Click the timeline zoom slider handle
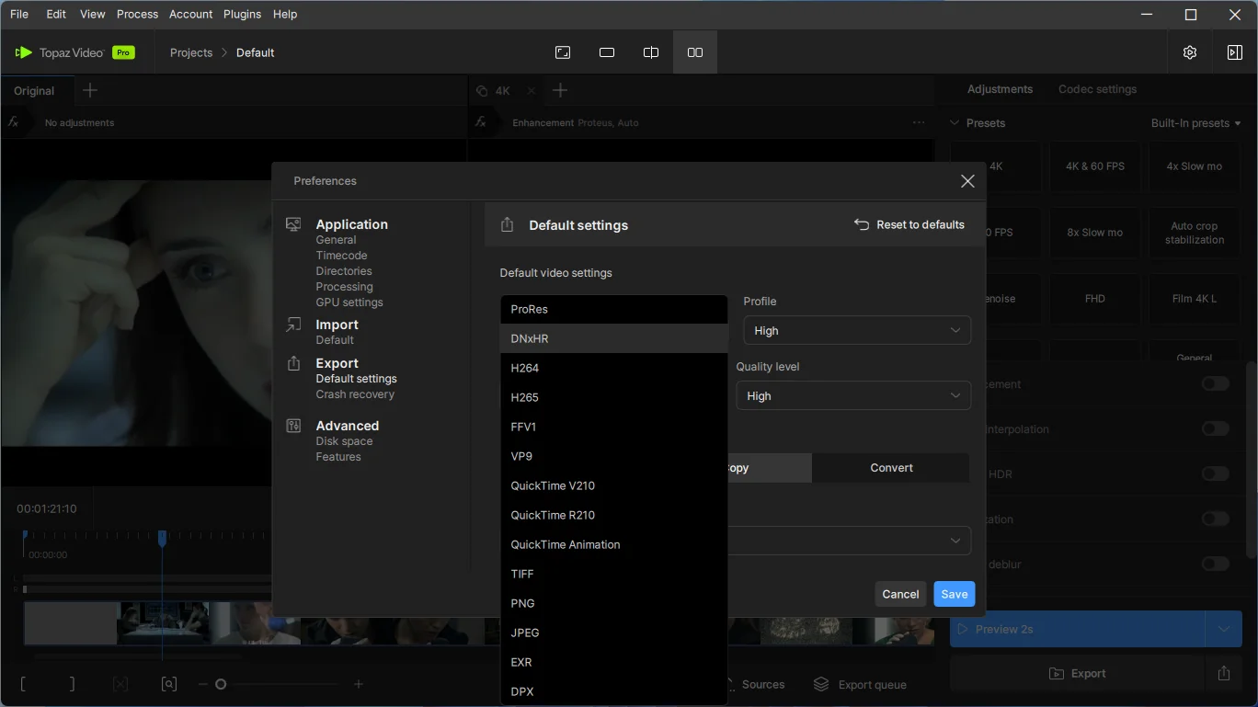The height and width of the screenshot is (707, 1258). (x=221, y=684)
